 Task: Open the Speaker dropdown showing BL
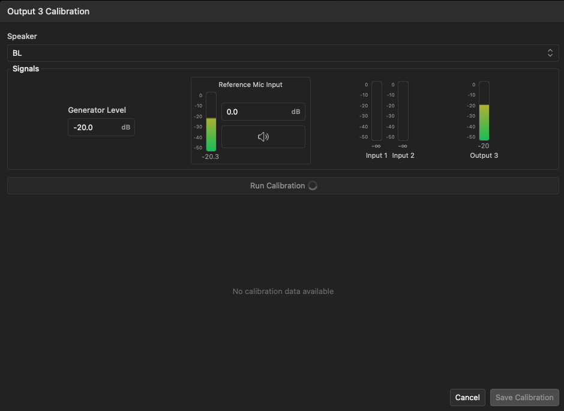tap(282, 53)
